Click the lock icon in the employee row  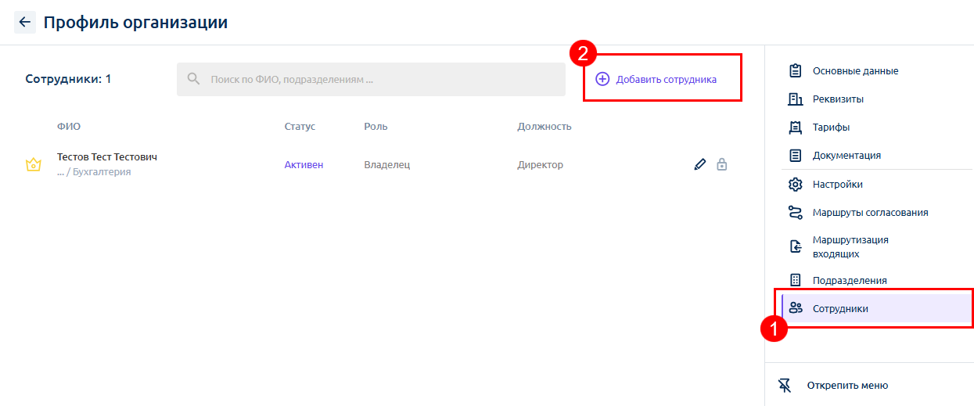click(722, 164)
